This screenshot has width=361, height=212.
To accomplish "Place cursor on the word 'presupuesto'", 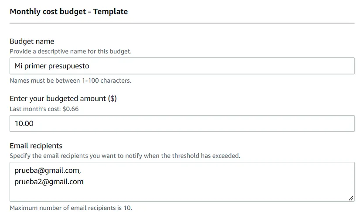I will pyautogui.click(x=68, y=66).
